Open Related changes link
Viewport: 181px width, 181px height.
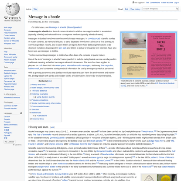10,73
